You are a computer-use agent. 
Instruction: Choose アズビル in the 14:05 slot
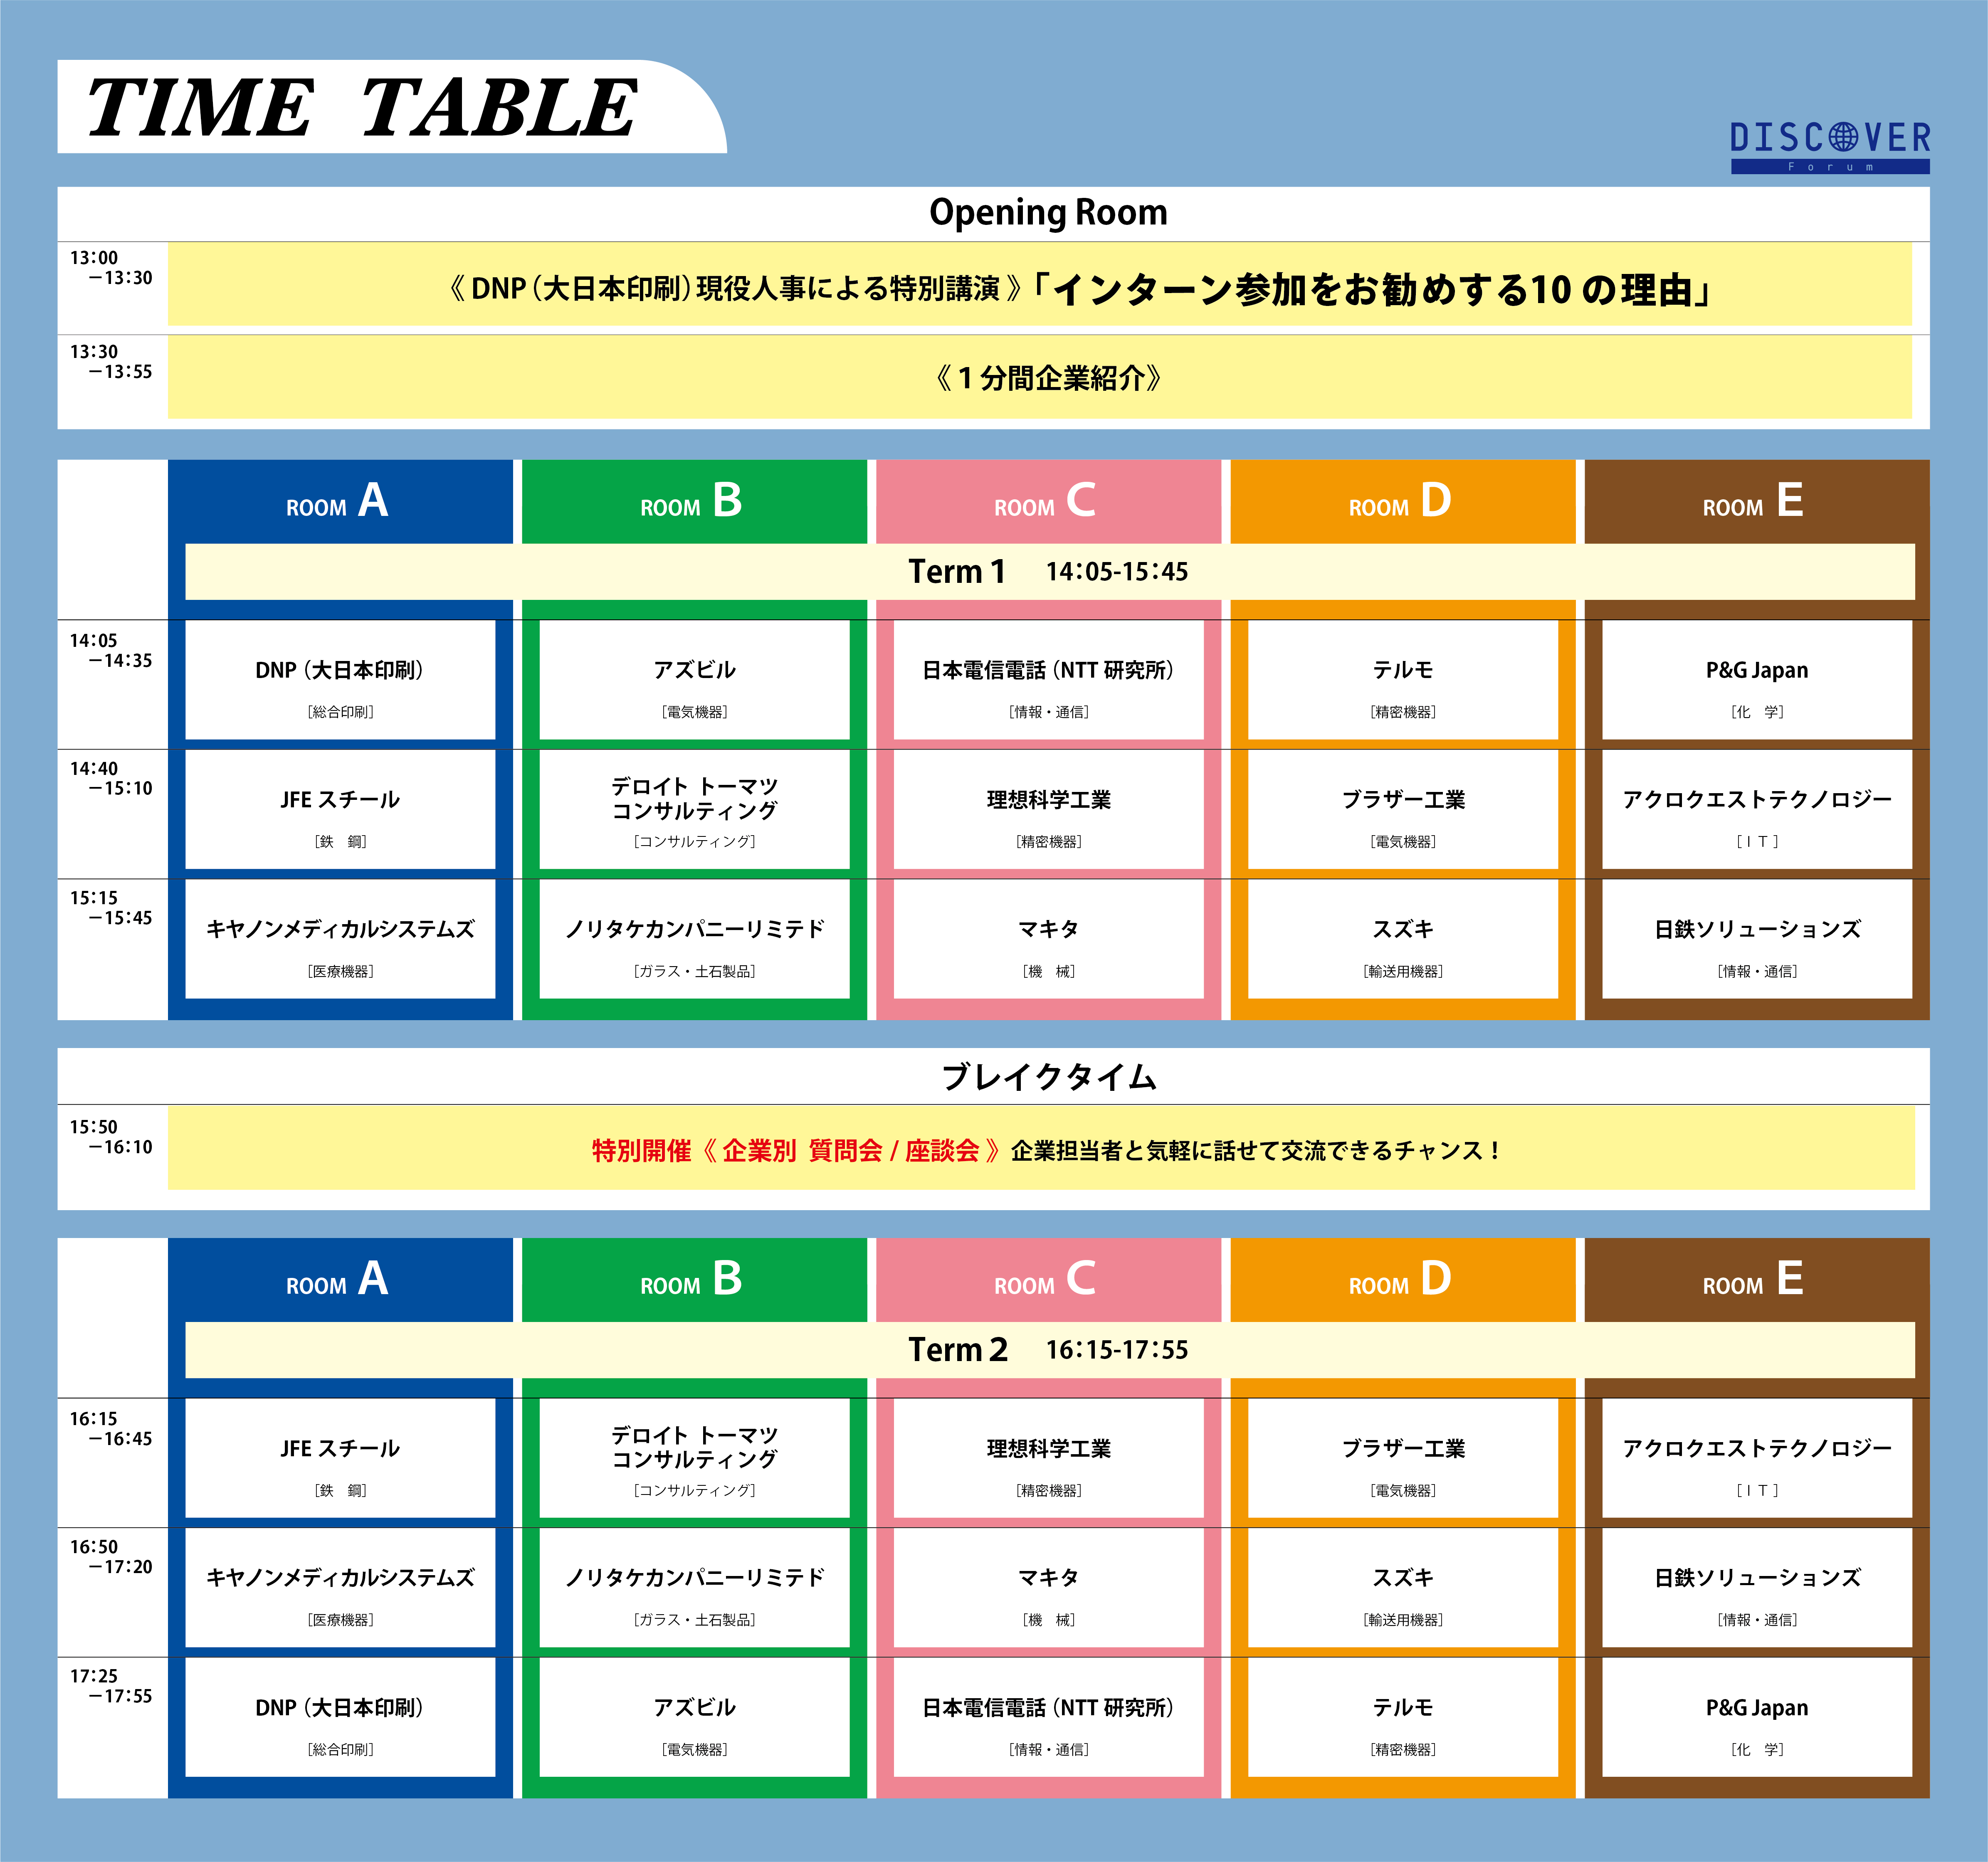pos(694,680)
